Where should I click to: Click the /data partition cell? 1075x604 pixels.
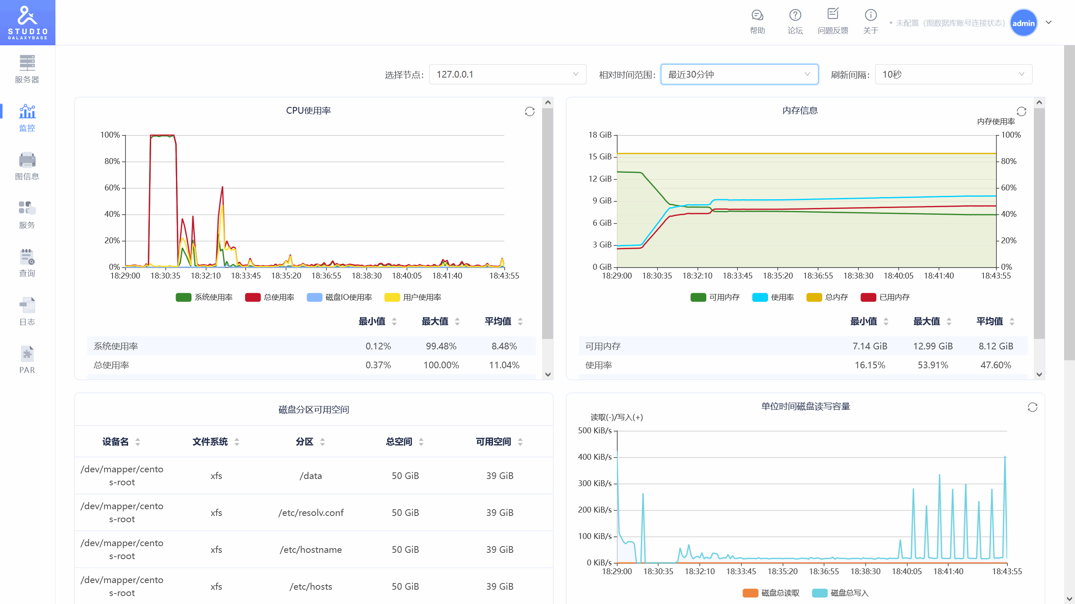(x=311, y=476)
